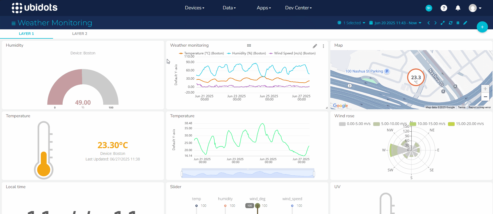
Task: Click the Google logo on map
Action: tap(340, 106)
